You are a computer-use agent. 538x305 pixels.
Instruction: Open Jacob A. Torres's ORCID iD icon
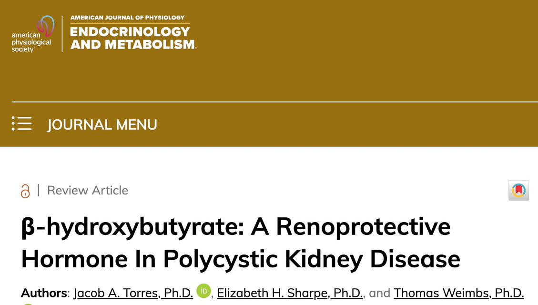(204, 291)
